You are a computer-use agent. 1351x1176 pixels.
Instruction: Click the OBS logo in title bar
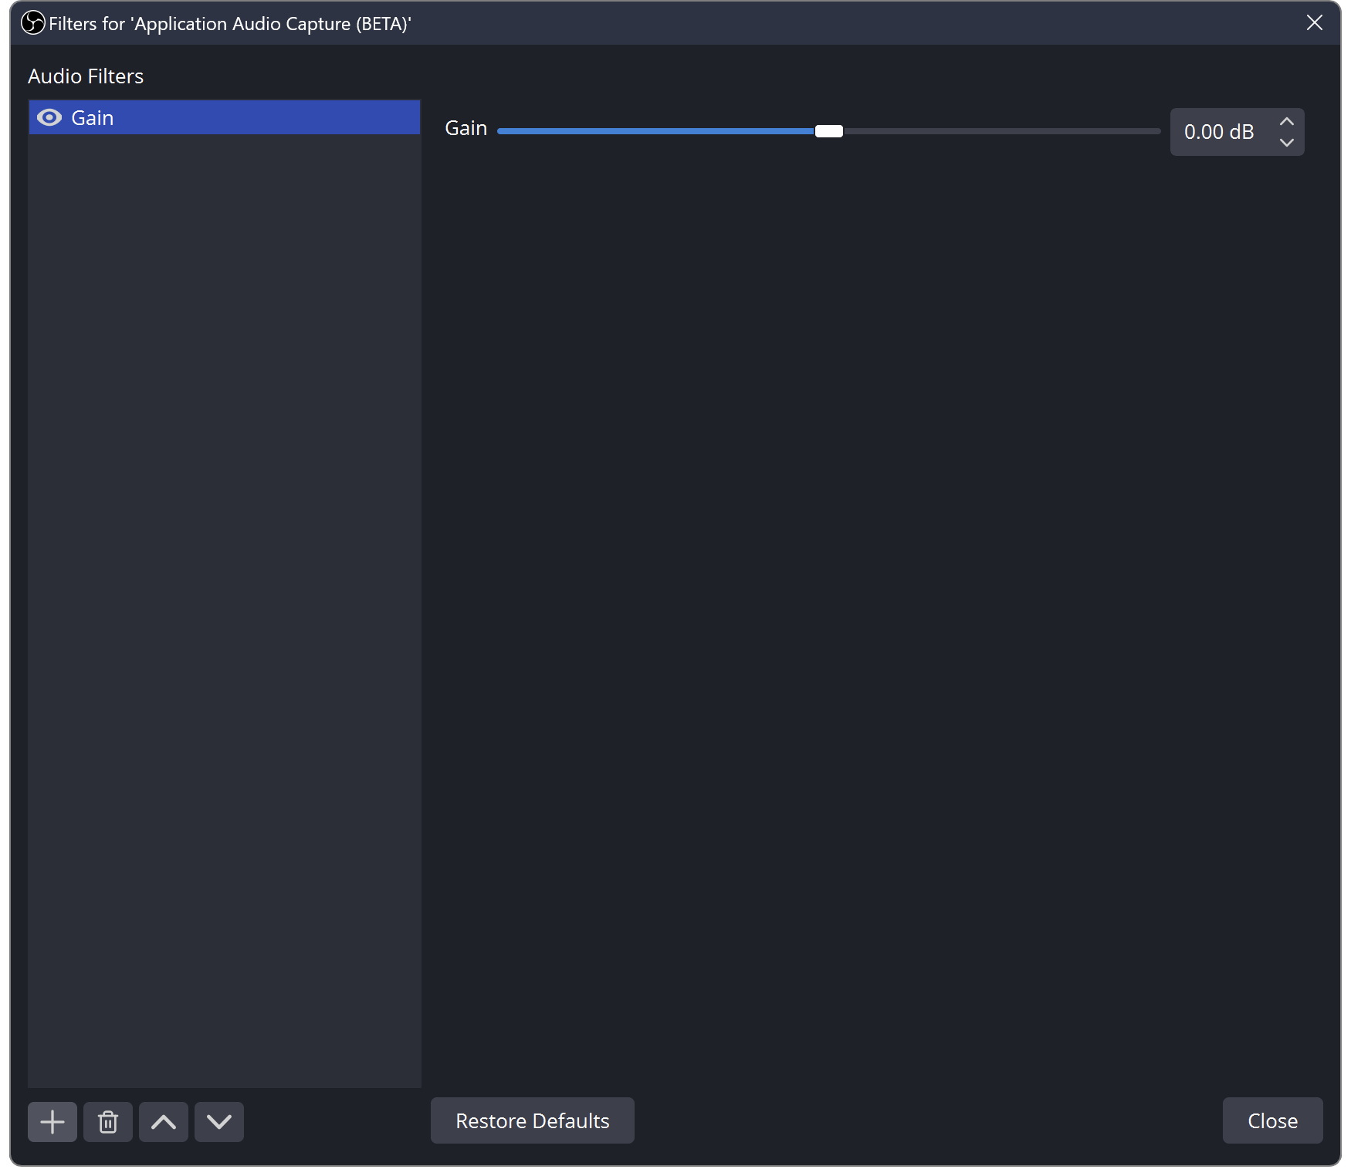pos(32,23)
